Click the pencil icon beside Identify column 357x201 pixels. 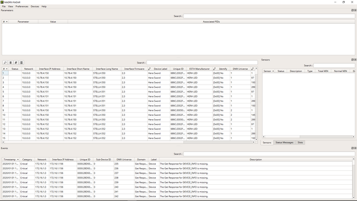[215, 69]
